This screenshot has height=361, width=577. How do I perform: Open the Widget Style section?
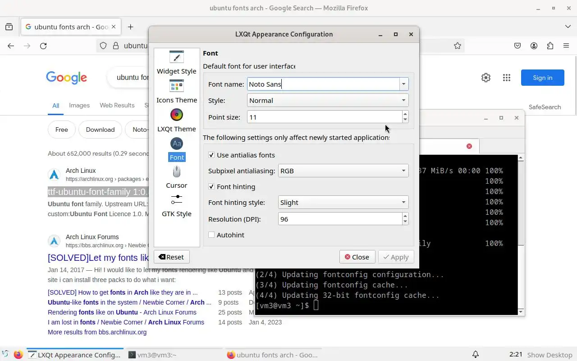coord(177,63)
